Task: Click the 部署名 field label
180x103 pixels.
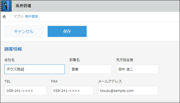Action: pos(74,60)
